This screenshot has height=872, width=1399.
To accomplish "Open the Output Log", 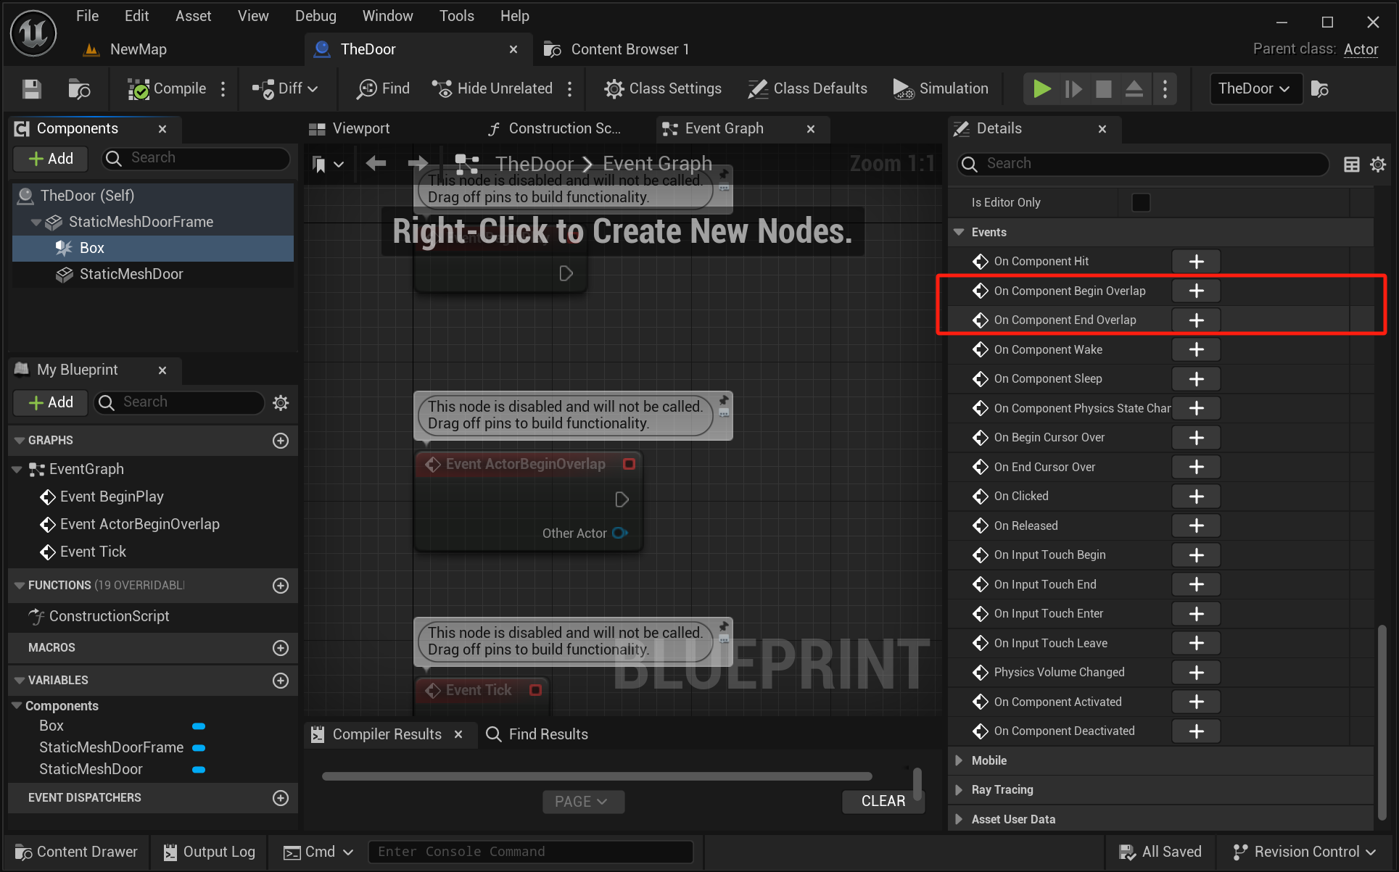I will coord(210,852).
